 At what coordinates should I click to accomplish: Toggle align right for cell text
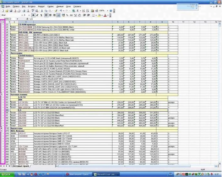pyautogui.click(x=54, y=15)
